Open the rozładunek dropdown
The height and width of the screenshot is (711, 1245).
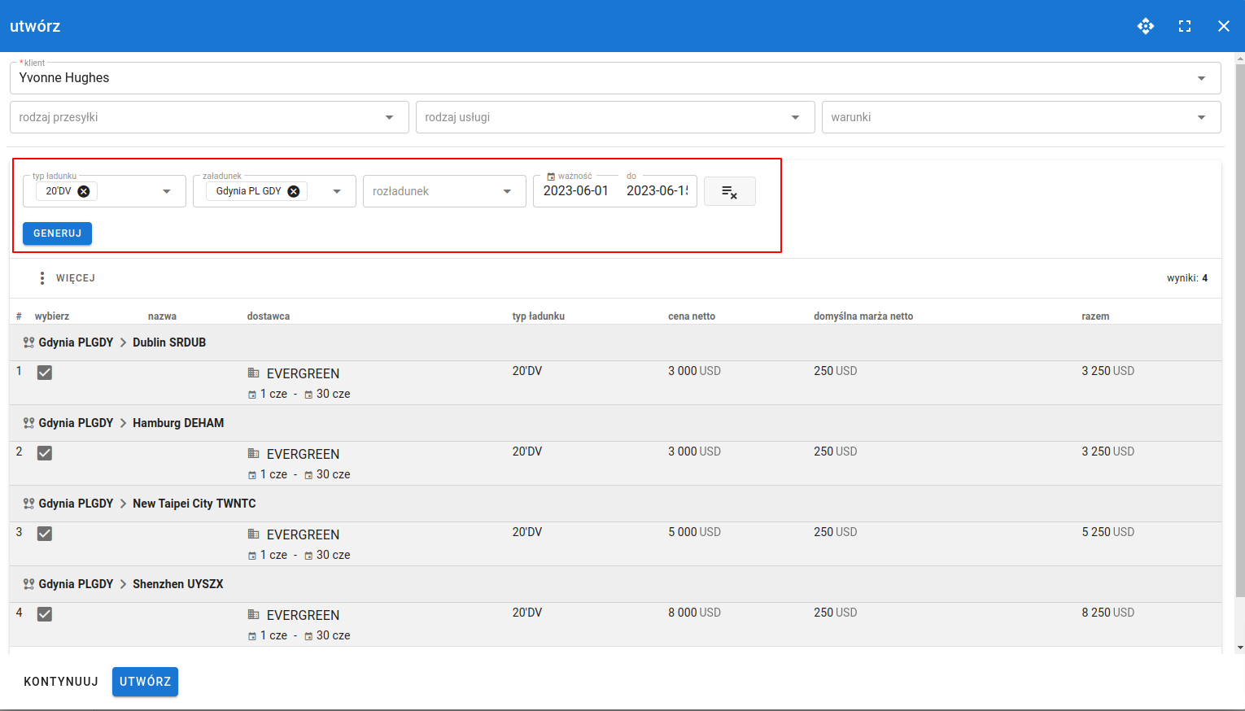(444, 191)
